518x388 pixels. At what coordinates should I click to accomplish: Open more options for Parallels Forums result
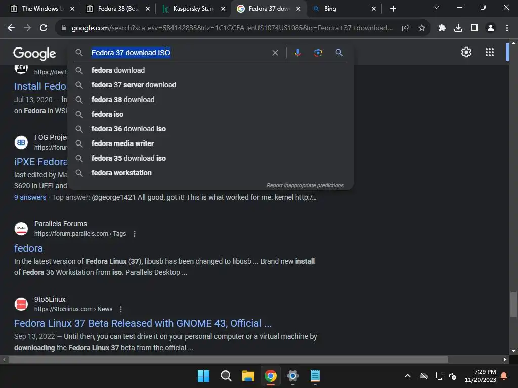tap(134, 234)
